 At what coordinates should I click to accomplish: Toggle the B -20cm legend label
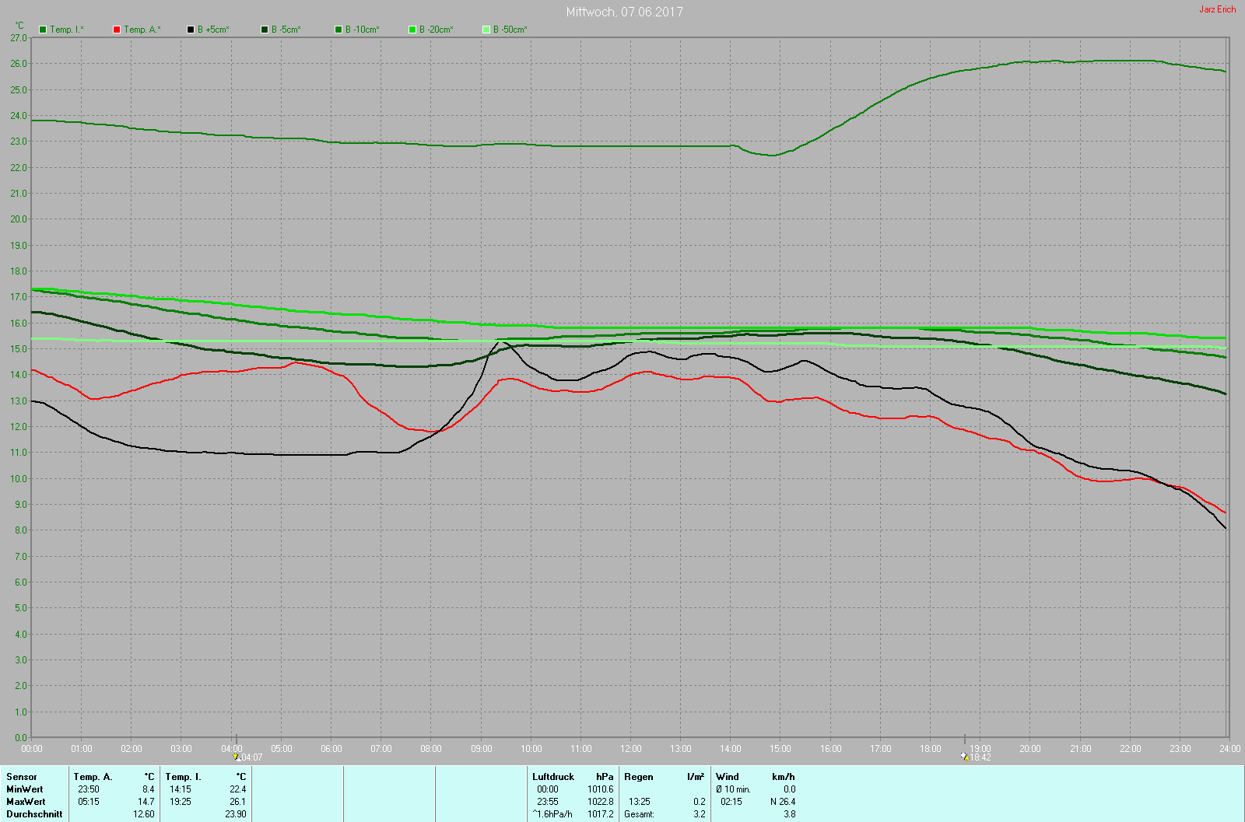pyautogui.click(x=436, y=30)
